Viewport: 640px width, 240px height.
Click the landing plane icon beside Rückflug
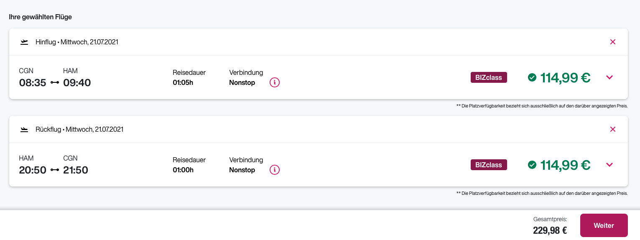click(x=24, y=130)
